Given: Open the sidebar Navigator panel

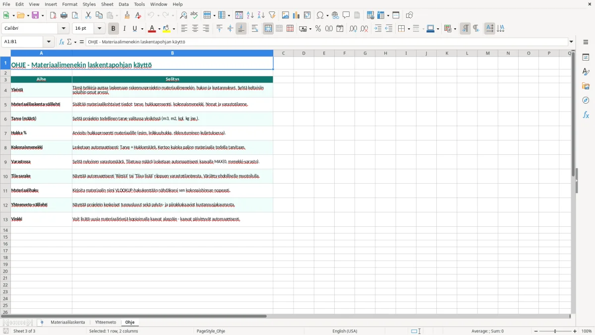Looking at the screenshot, I should 586,100.
